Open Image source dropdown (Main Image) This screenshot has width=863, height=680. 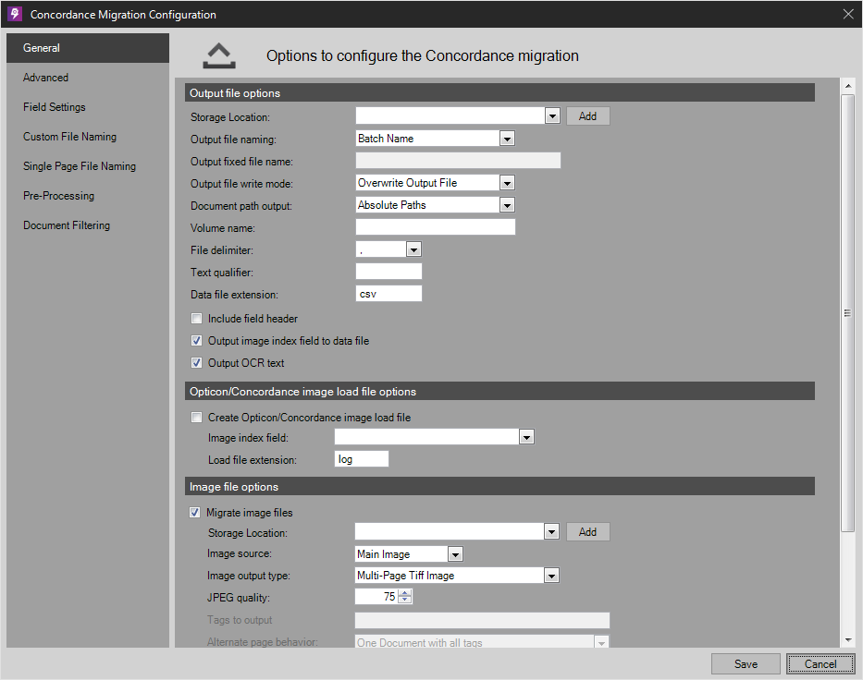coord(455,554)
